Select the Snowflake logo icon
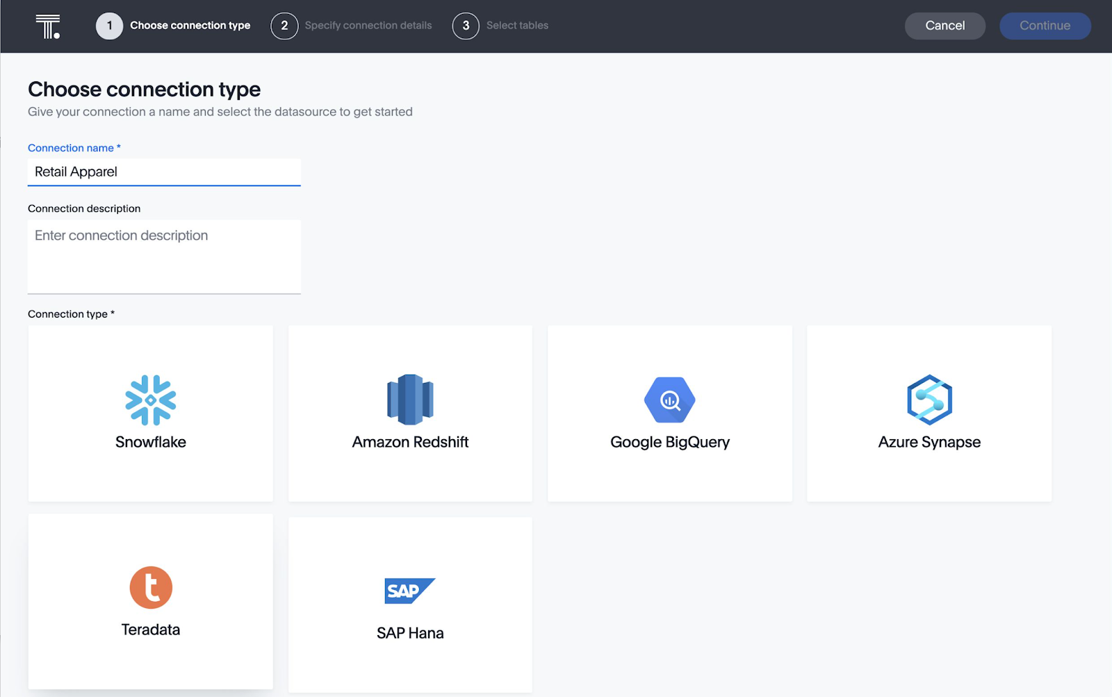The height and width of the screenshot is (697, 1112). click(151, 400)
